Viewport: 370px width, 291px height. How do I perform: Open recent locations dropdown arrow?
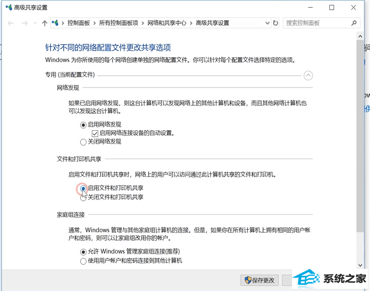click(x=35, y=23)
